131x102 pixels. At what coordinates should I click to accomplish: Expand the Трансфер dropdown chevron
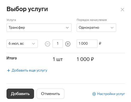tap(67, 28)
